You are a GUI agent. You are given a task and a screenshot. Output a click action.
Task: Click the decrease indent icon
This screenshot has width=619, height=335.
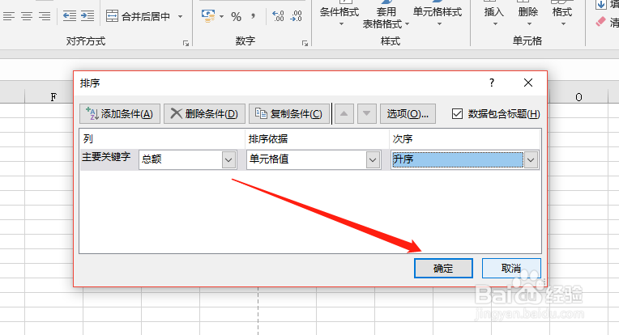pos(70,16)
